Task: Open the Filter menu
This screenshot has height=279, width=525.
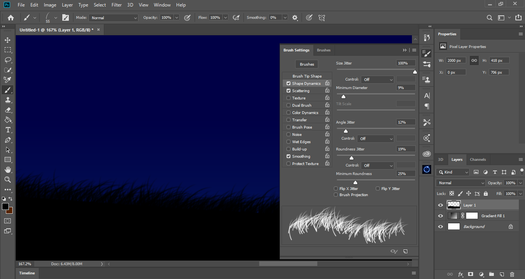Action: click(117, 5)
